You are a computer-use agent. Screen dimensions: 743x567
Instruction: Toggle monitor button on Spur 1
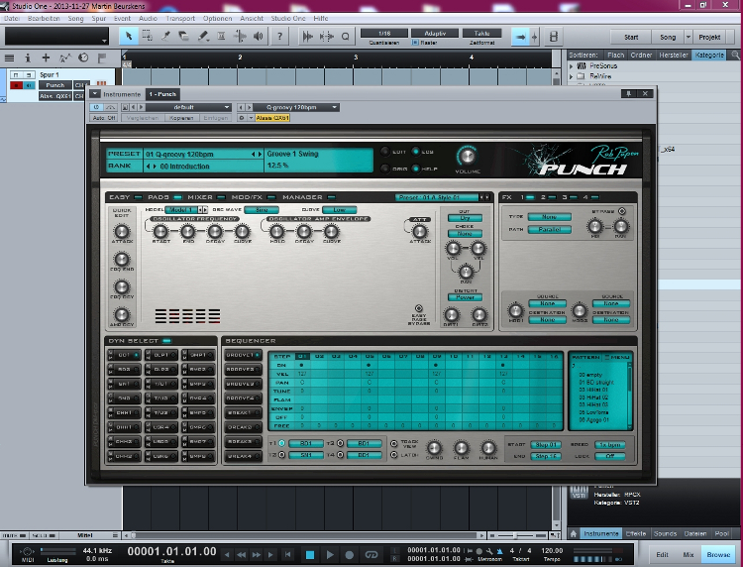pyautogui.click(x=29, y=85)
